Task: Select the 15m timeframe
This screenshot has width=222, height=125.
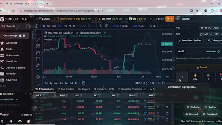Action: tap(60, 26)
